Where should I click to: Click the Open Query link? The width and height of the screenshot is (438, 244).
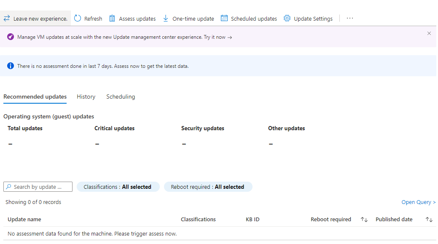point(418,202)
